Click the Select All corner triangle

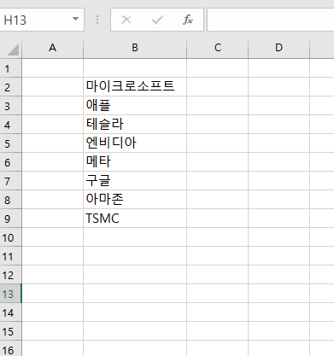pos(13,50)
